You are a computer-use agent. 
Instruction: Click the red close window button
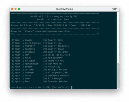[12, 9]
